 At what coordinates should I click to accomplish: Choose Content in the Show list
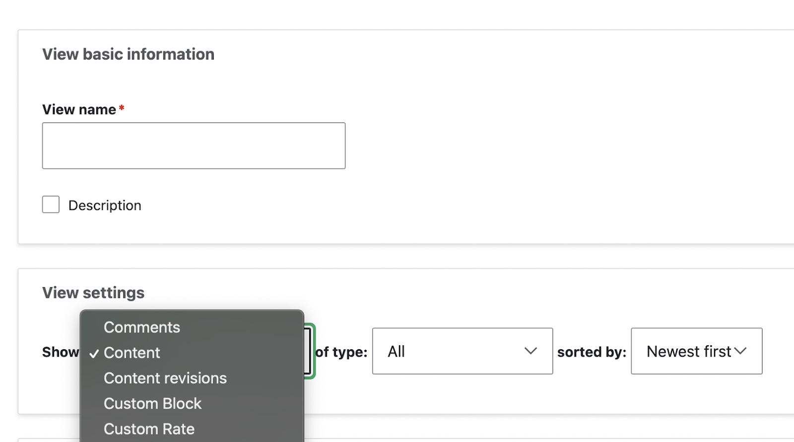pos(132,353)
